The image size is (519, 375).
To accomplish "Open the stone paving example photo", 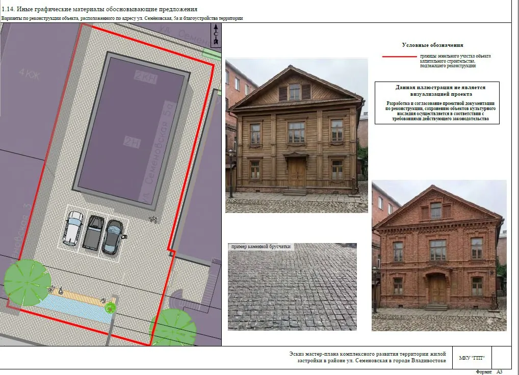I will pyautogui.click(x=292, y=287).
